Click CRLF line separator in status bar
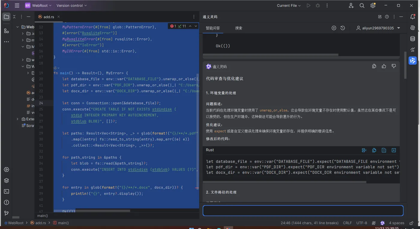This screenshot has height=229, width=420. [x=347, y=223]
